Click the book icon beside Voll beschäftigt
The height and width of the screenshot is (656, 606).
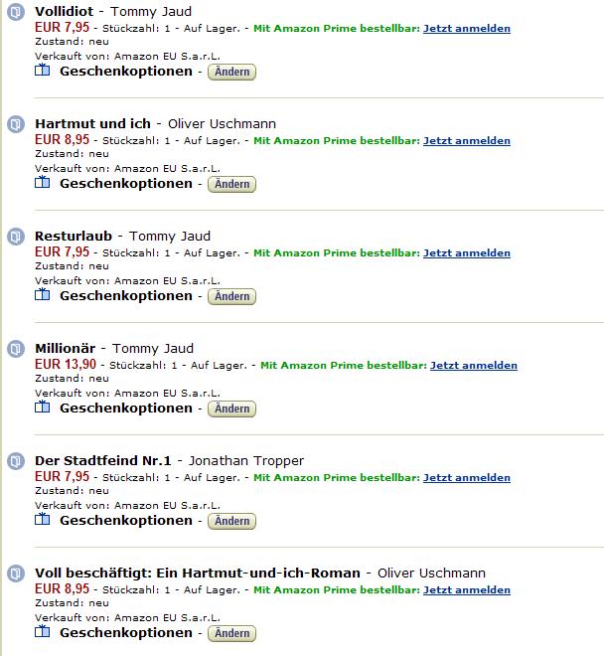[16, 574]
